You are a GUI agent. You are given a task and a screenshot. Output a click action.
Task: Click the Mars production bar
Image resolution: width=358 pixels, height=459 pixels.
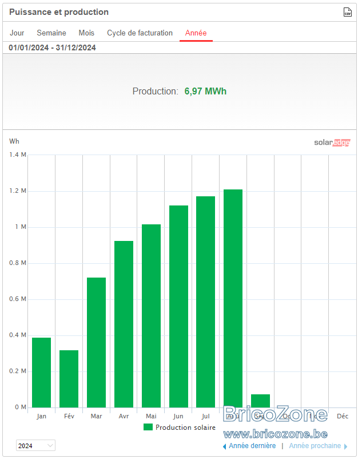point(96,342)
